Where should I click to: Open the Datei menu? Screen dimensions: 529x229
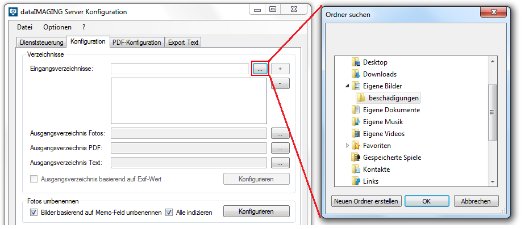24,27
